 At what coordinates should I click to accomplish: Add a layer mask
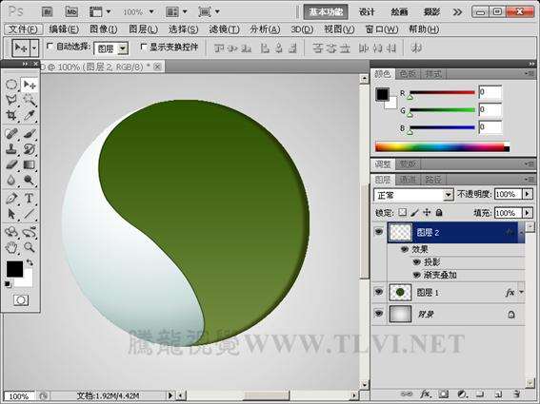pyautogui.click(x=444, y=394)
